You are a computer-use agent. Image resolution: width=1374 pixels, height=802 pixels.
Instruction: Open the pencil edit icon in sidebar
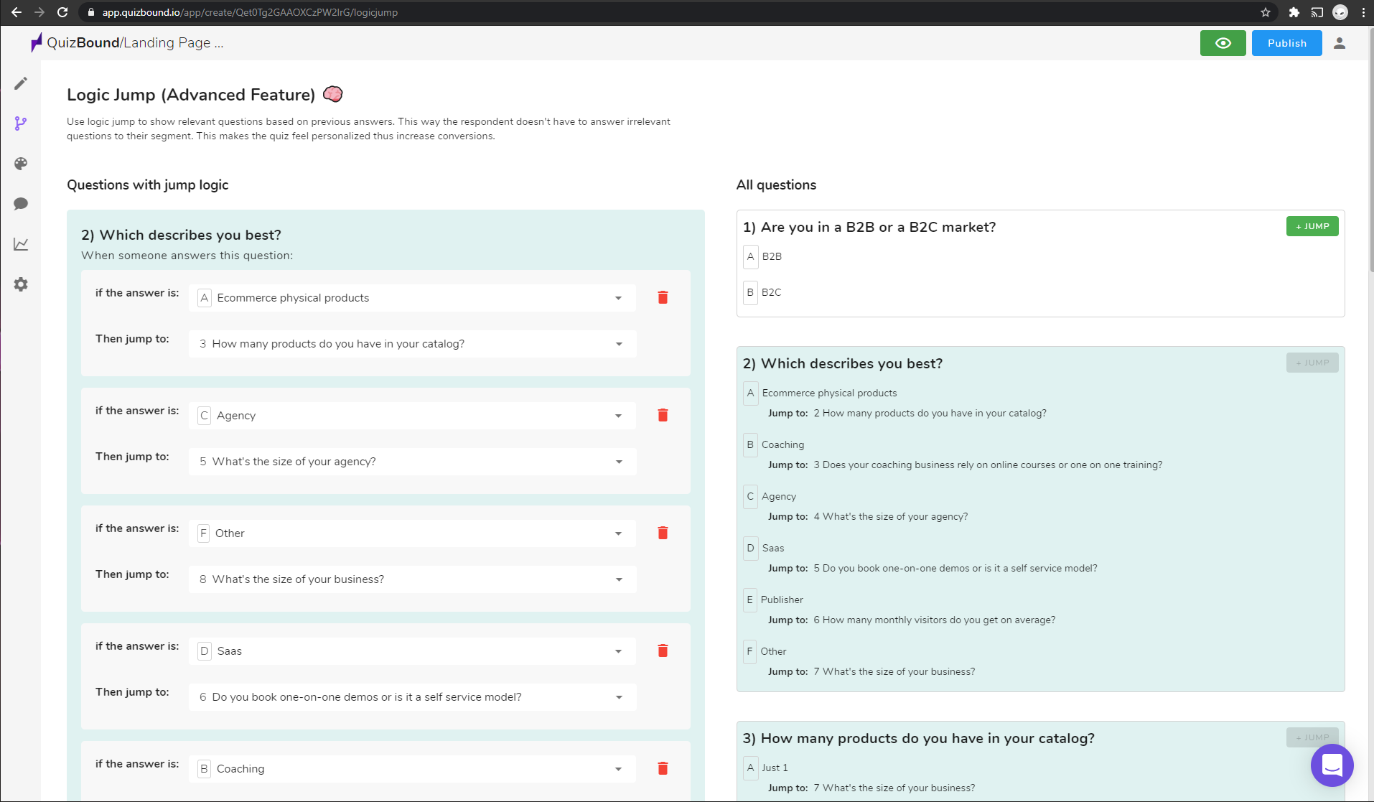click(21, 83)
